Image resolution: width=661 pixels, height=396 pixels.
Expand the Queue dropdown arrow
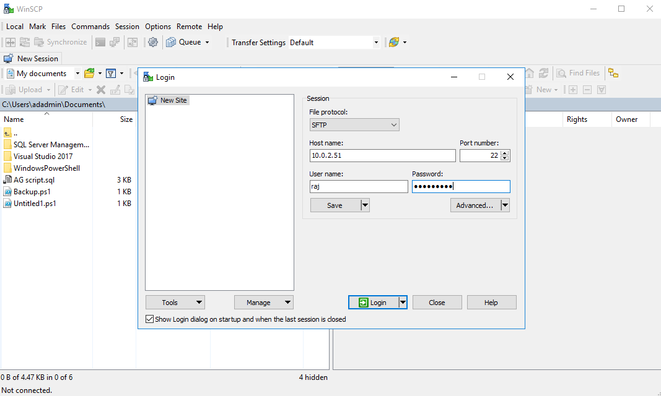click(x=207, y=42)
